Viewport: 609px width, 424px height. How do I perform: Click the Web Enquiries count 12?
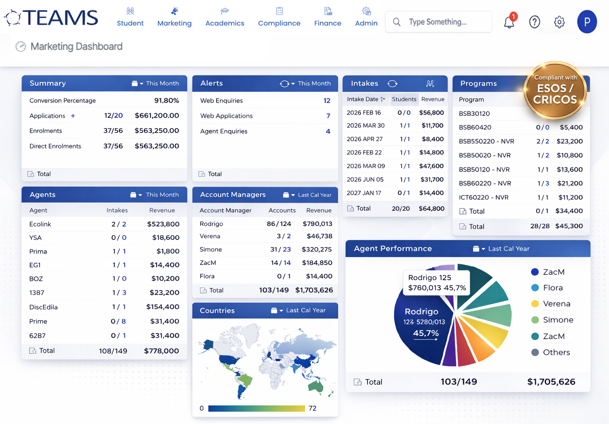tap(327, 101)
